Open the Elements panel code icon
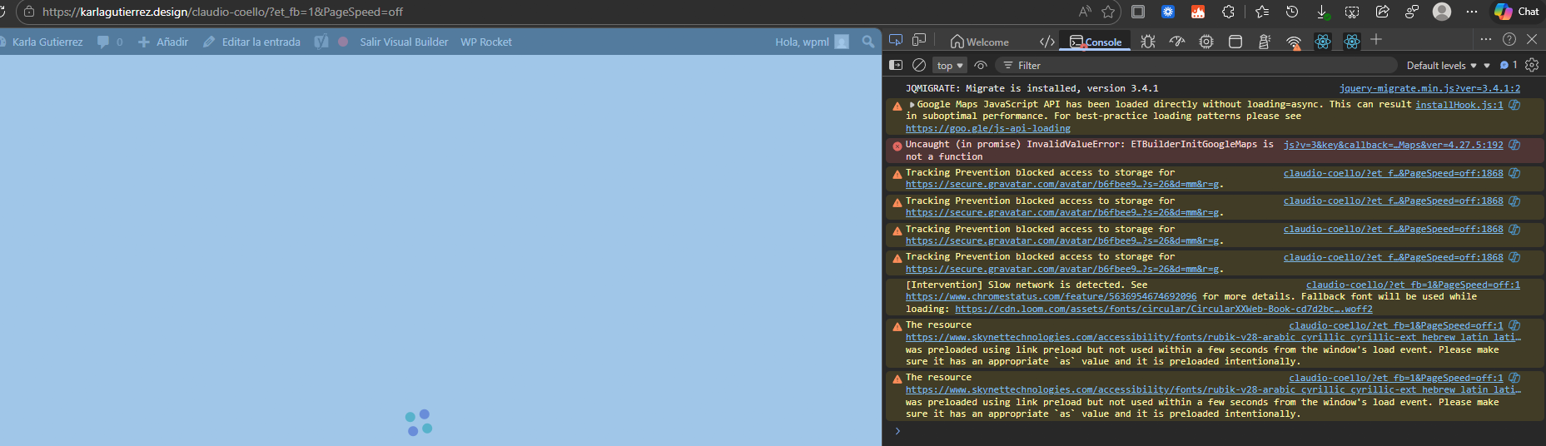 pos(1047,42)
